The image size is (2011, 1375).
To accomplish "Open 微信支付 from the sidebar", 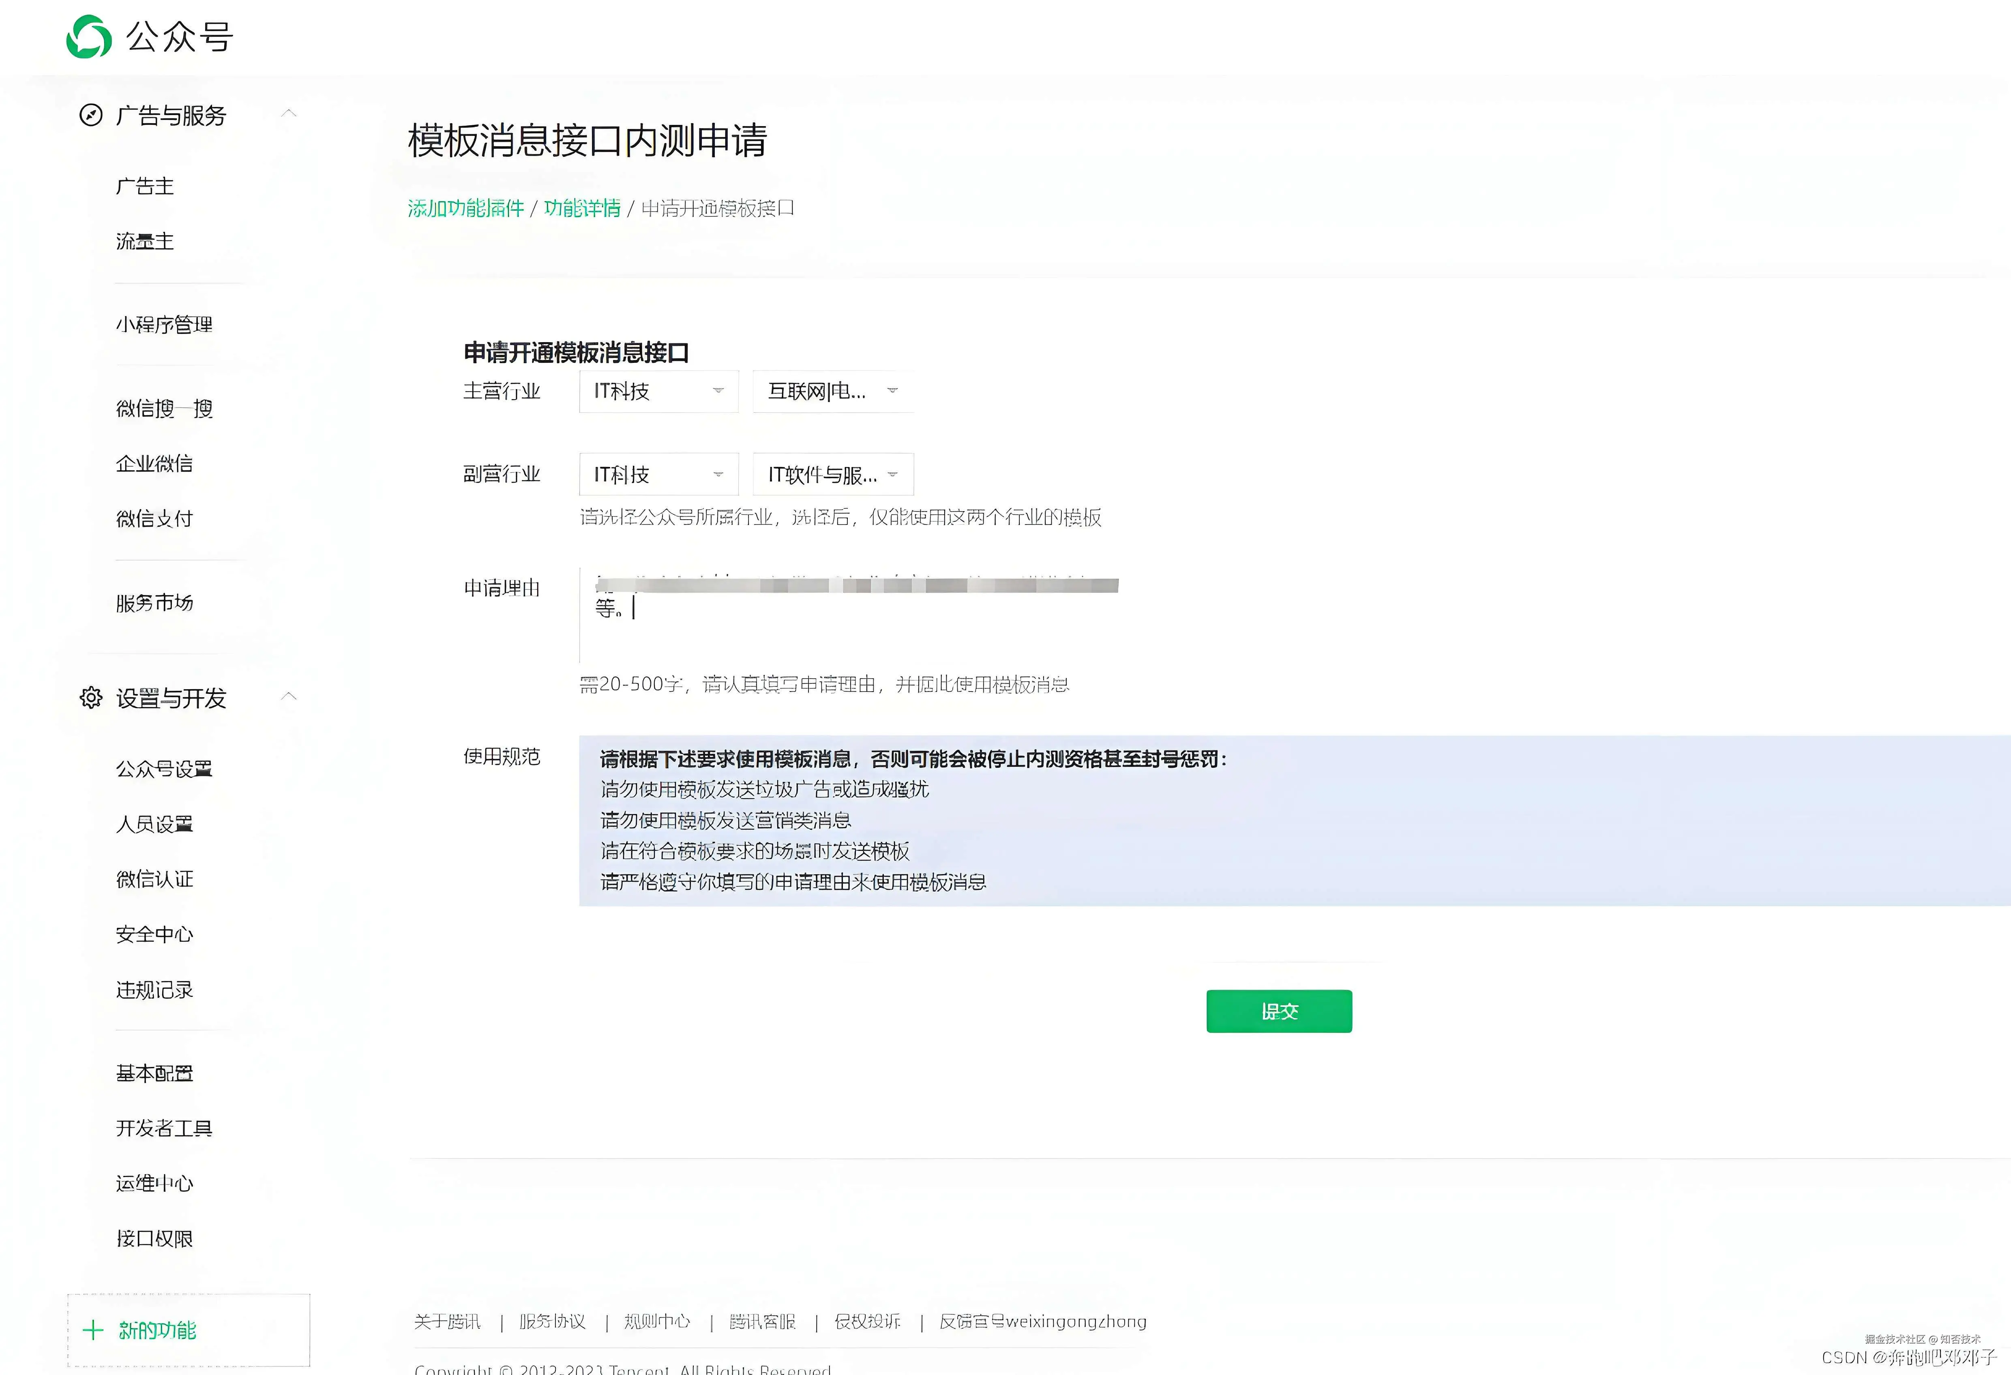I will pos(154,518).
